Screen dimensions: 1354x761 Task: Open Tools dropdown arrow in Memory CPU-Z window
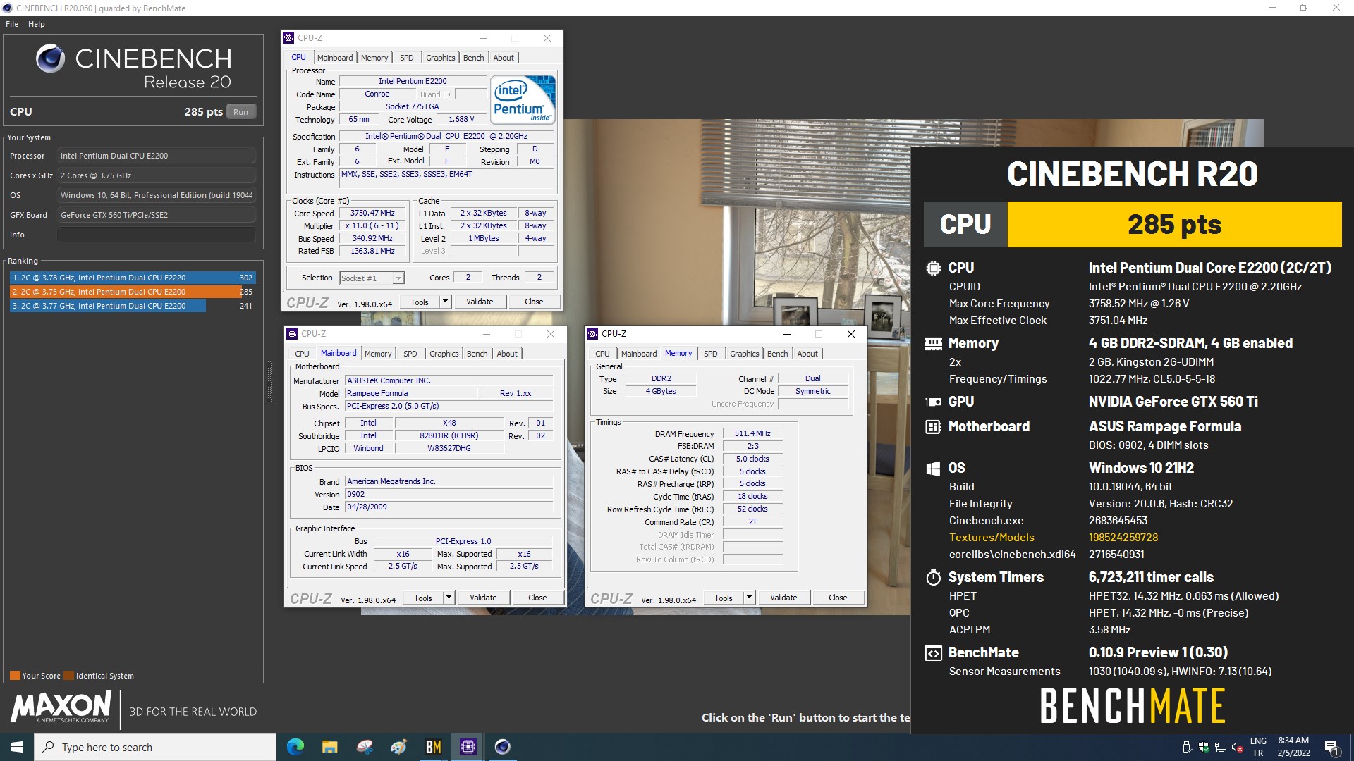749,598
